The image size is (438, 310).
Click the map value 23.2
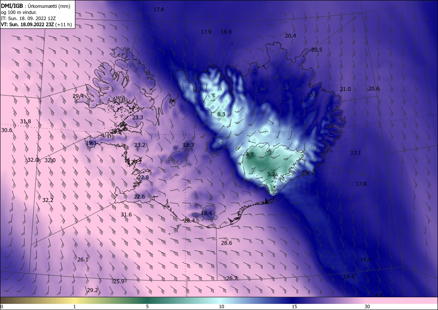coord(140,145)
